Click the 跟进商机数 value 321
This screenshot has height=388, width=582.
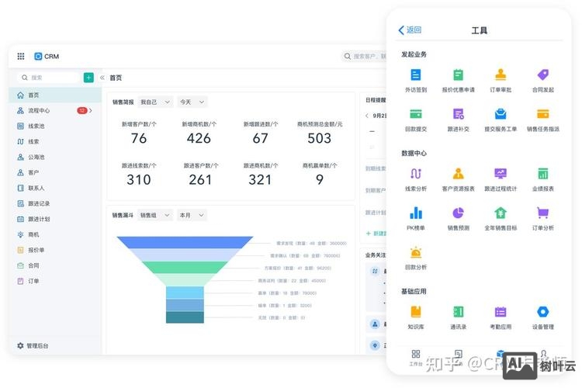pyautogui.click(x=260, y=180)
